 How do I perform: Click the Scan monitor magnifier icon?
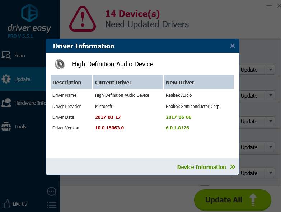click(x=6, y=55)
